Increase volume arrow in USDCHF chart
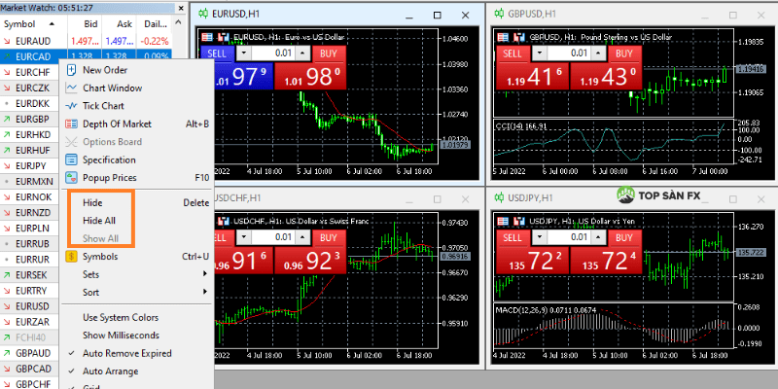This screenshot has height=389, width=778. pos(303,237)
